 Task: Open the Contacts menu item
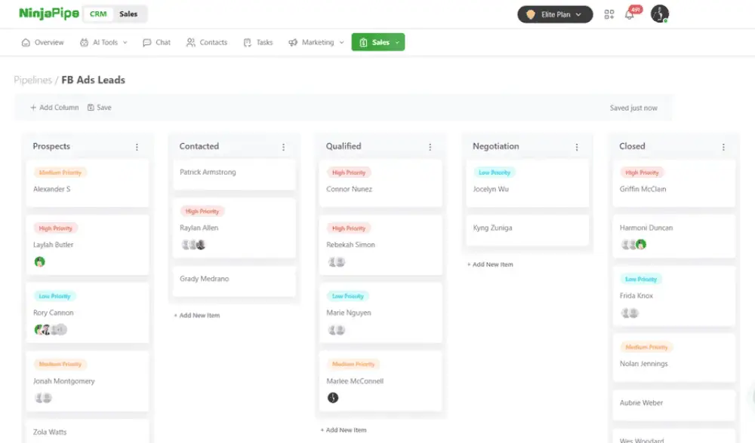click(207, 43)
